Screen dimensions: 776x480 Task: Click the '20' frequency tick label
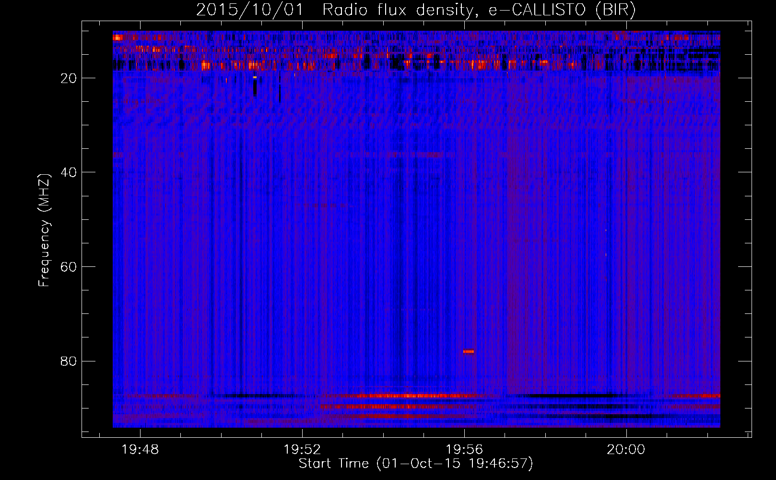[69, 78]
